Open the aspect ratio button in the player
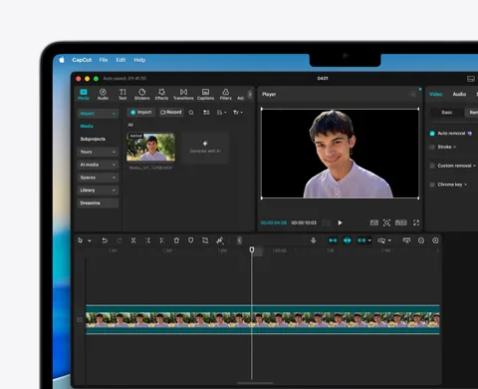 401,222
